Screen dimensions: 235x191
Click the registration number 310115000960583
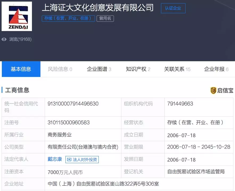68,123
